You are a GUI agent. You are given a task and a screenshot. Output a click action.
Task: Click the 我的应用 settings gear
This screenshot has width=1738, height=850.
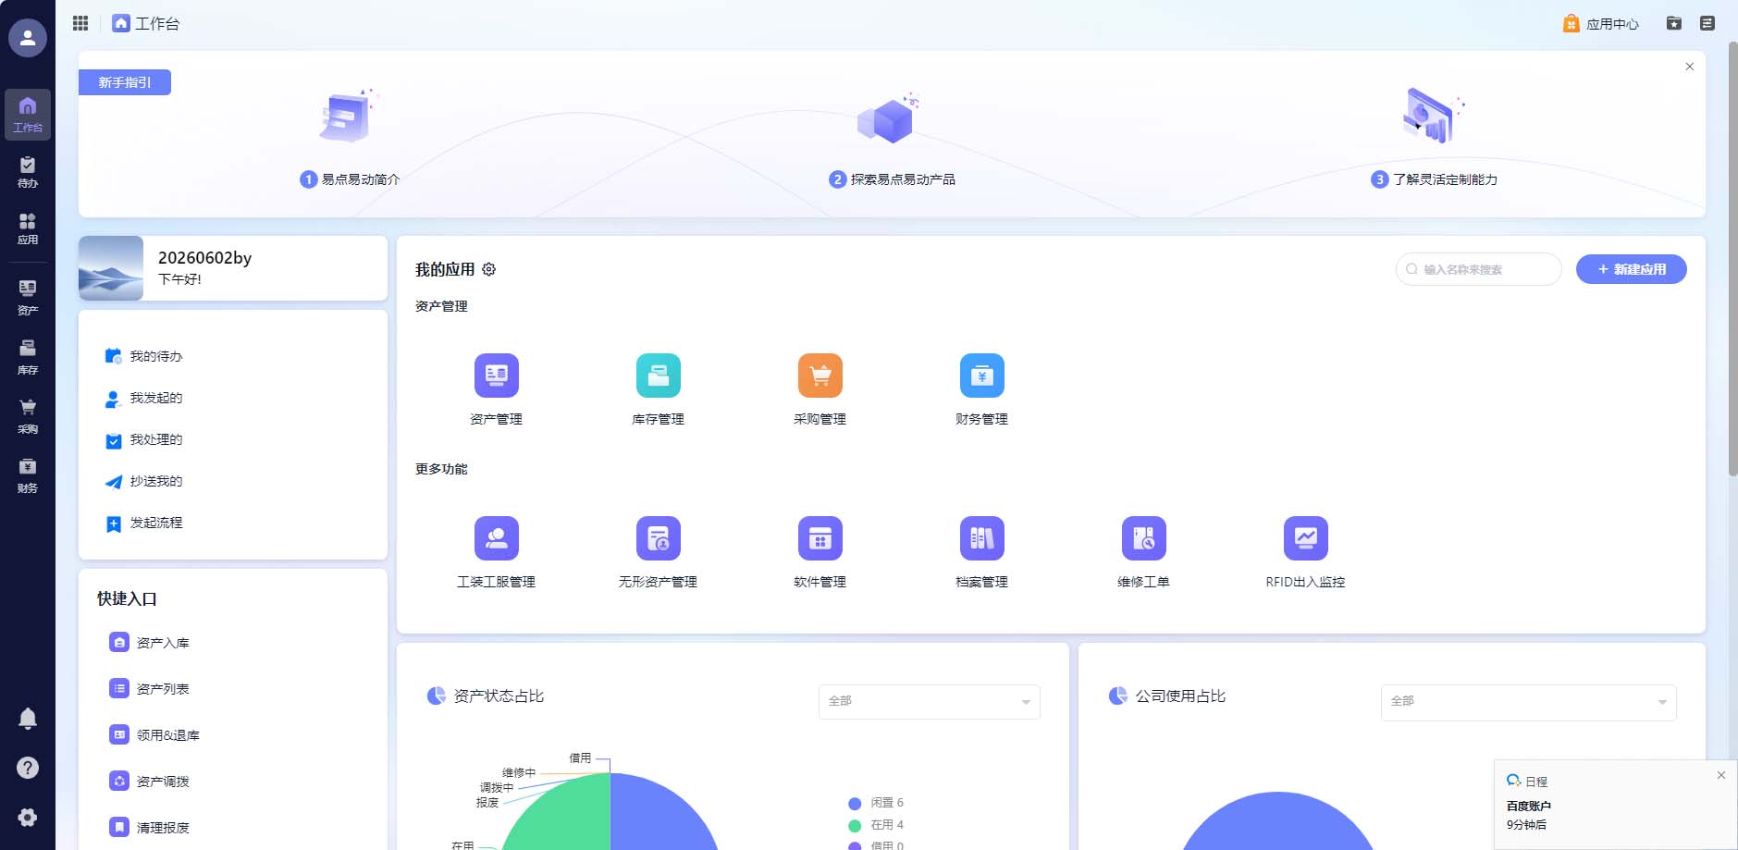489,269
